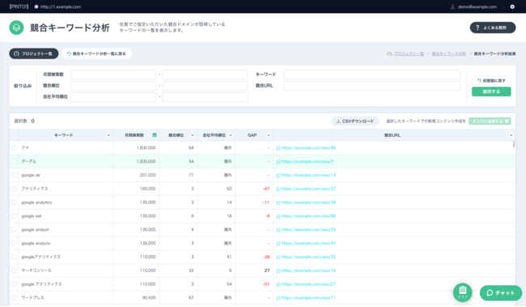The image size is (526, 307).
Task: Open the settings gear in top bar
Action: [x=512, y=6]
